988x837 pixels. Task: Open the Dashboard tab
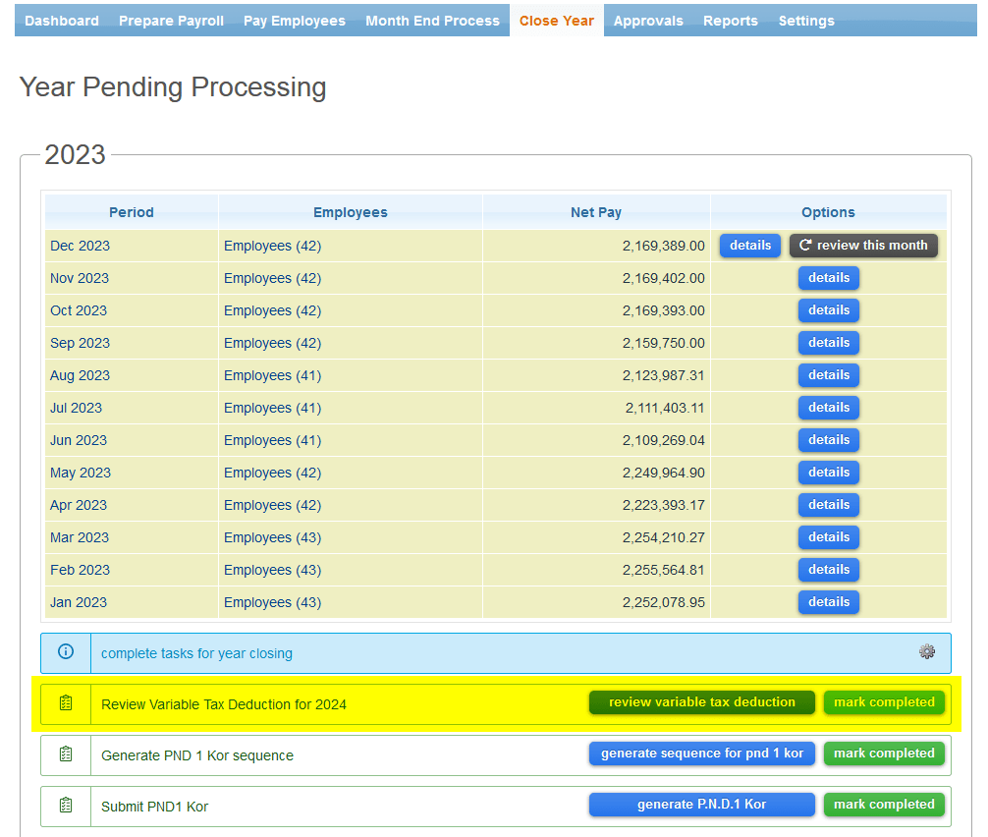pyautogui.click(x=62, y=21)
